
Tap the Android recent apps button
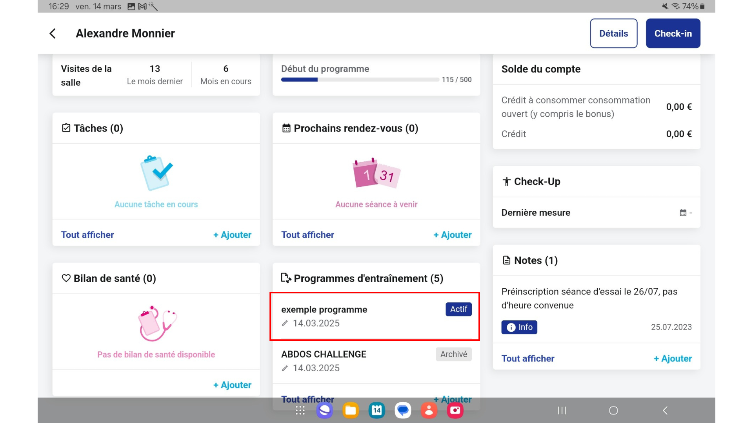click(562, 410)
